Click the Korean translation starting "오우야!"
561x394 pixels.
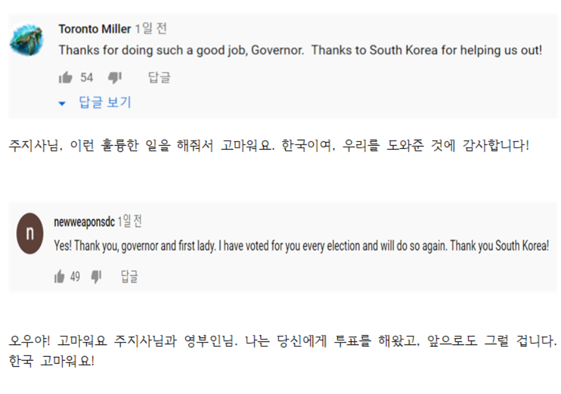[282, 341]
